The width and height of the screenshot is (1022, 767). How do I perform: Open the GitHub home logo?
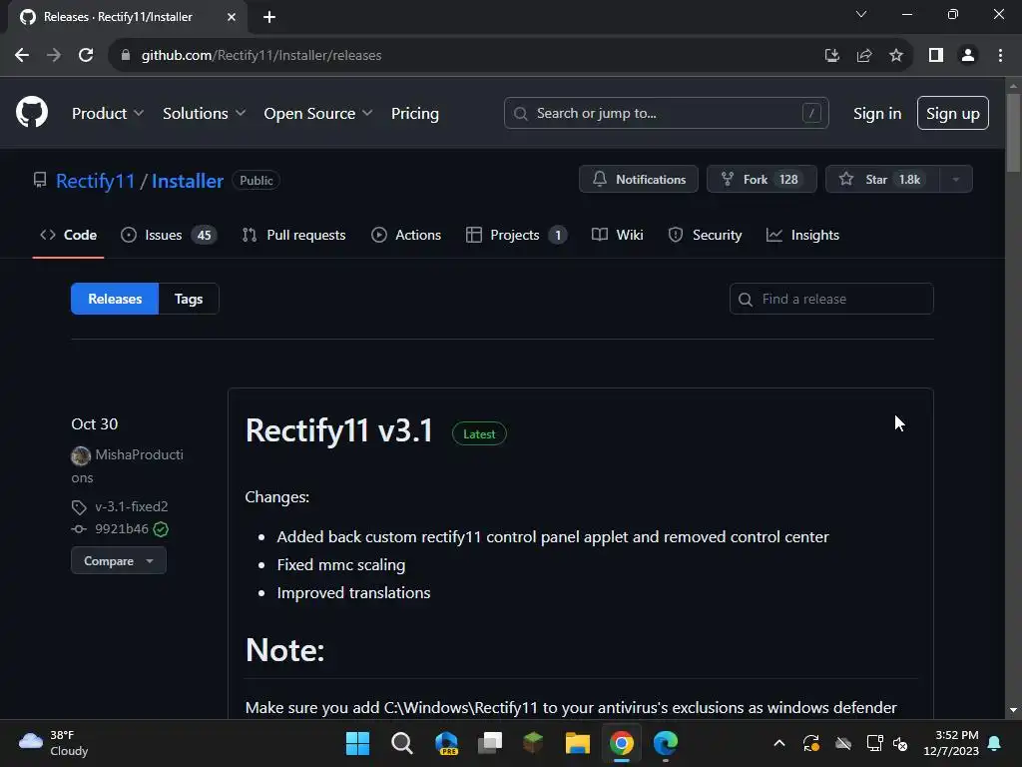tap(32, 112)
